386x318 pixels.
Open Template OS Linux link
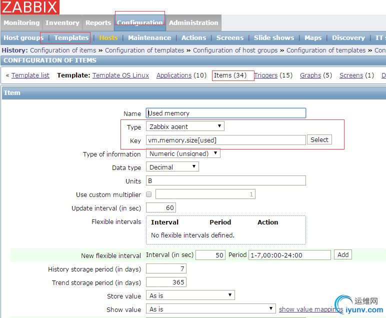pos(120,75)
